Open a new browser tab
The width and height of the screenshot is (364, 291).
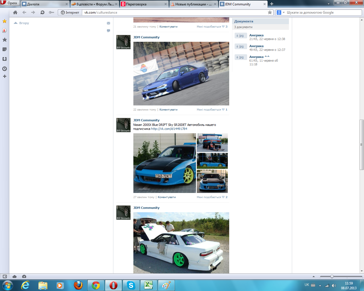[x=272, y=4]
